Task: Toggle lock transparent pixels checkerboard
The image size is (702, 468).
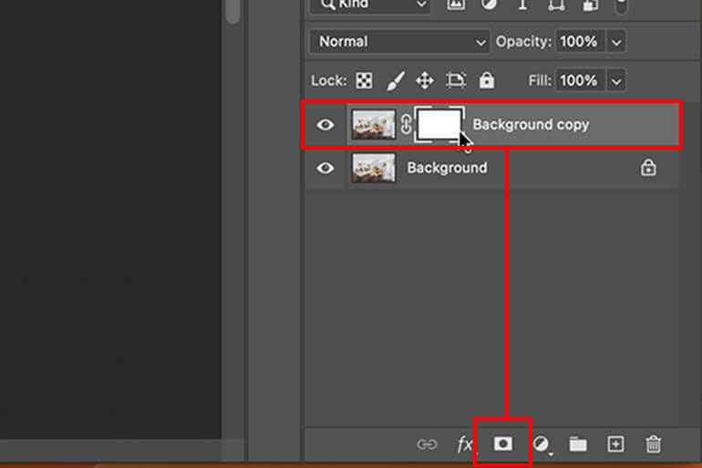Action: (364, 81)
